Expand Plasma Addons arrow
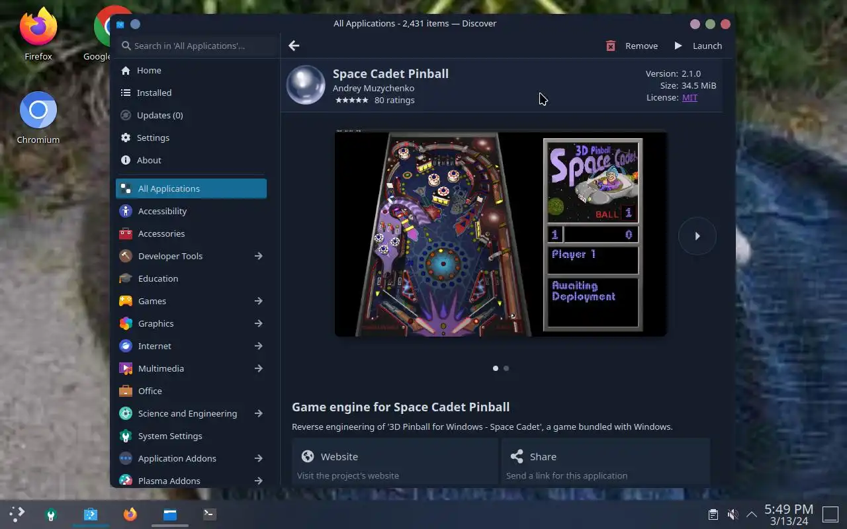 point(259,481)
